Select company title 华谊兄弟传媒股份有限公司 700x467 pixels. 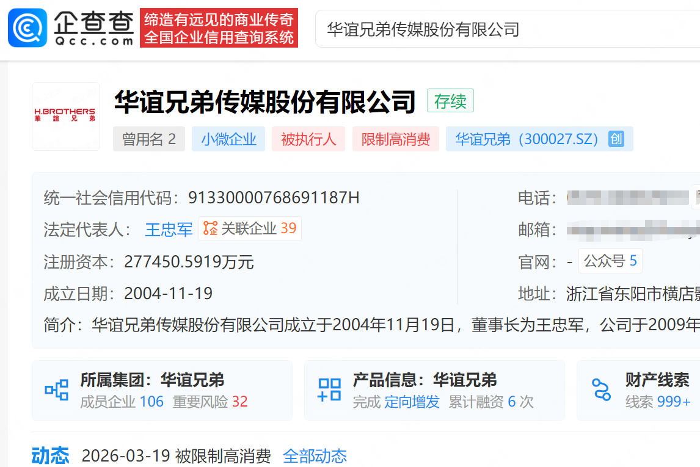[264, 102]
